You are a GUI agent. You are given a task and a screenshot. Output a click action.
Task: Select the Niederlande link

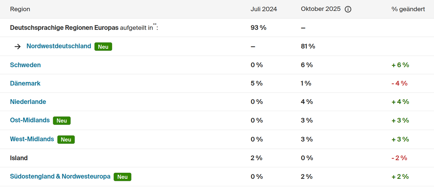(28, 102)
